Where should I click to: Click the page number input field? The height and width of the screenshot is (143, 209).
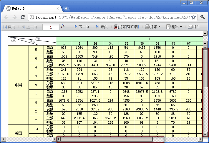pyautogui.click(x=51, y=27)
